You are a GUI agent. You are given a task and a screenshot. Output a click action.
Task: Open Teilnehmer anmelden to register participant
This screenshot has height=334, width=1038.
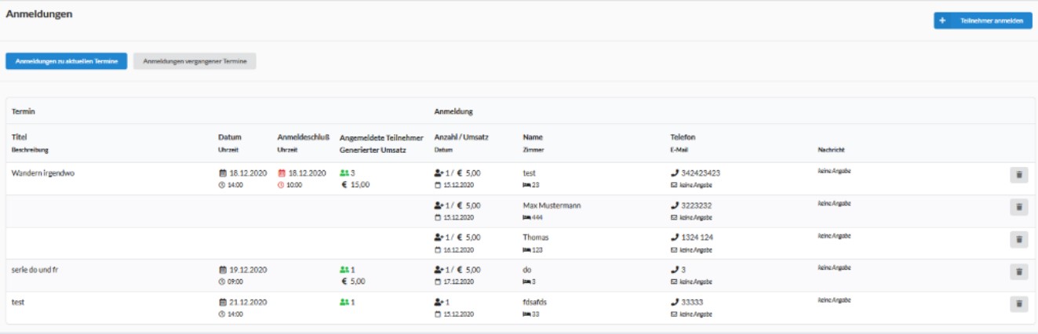[x=991, y=21]
